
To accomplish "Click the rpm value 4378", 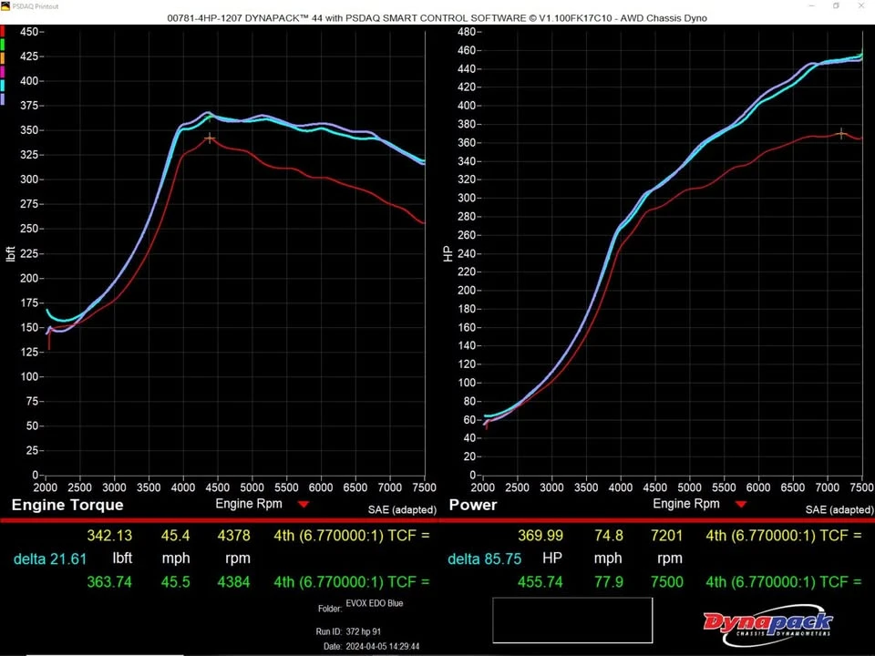I will [x=234, y=536].
